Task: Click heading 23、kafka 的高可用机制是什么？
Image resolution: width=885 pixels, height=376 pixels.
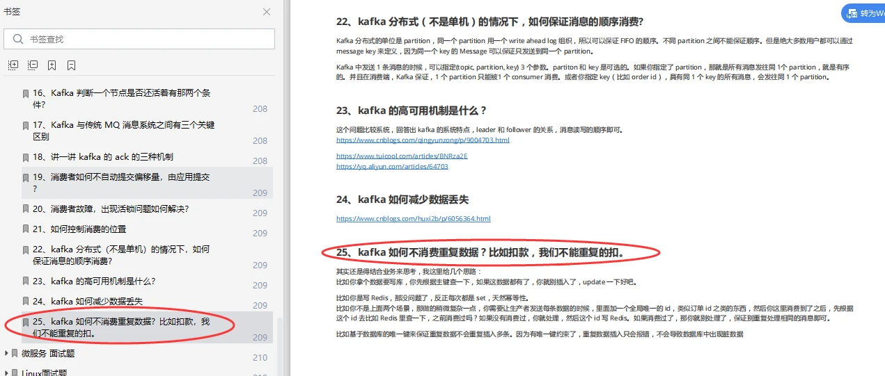Action: (412, 110)
